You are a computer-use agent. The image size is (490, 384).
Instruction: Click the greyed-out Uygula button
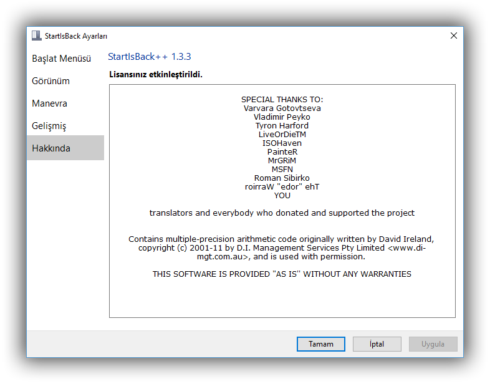[x=433, y=344]
